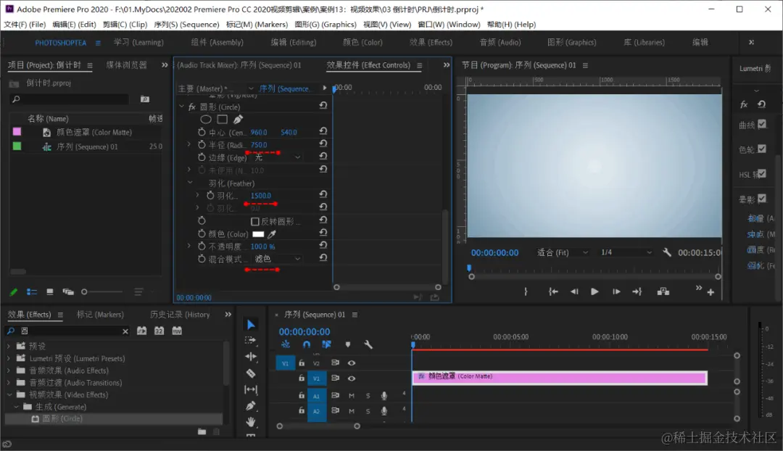Select the Ripple Edit tool

pyautogui.click(x=251, y=357)
